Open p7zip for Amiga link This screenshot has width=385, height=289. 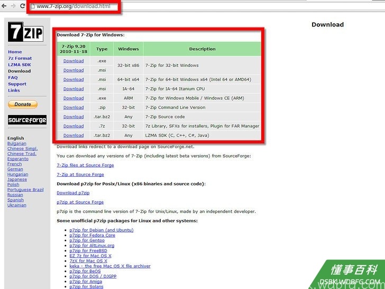(x=86, y=282)
